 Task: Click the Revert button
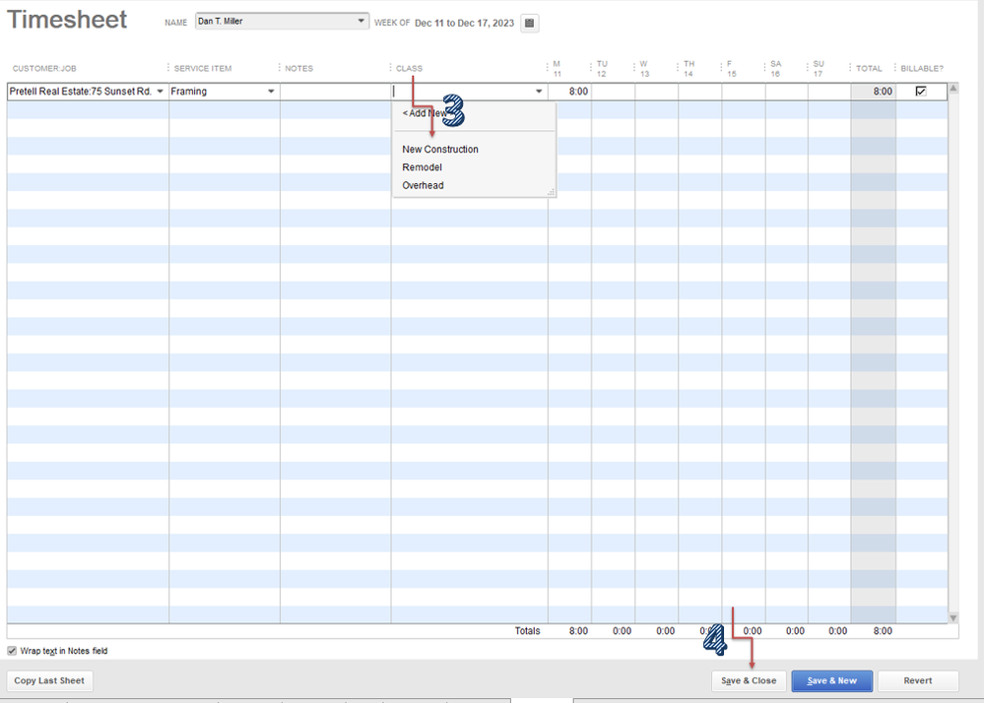click(917, 680)
